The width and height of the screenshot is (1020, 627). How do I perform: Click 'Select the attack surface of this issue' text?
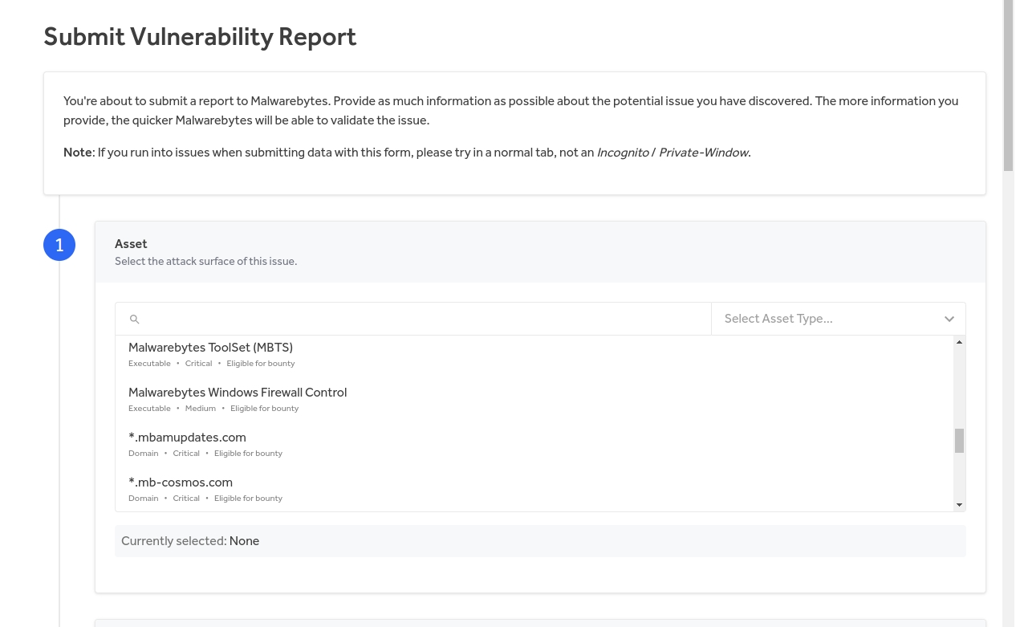click(x=205, y=262)
